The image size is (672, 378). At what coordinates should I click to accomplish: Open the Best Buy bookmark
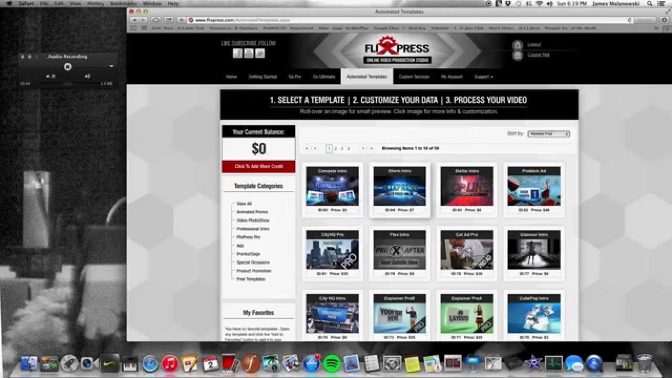click(417, 28)
